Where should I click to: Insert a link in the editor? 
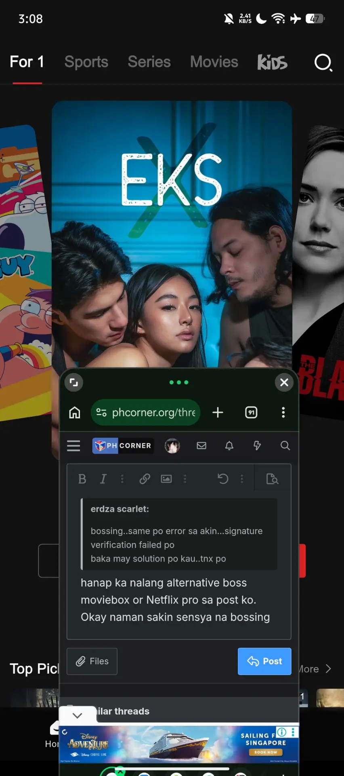click(145, 479)
